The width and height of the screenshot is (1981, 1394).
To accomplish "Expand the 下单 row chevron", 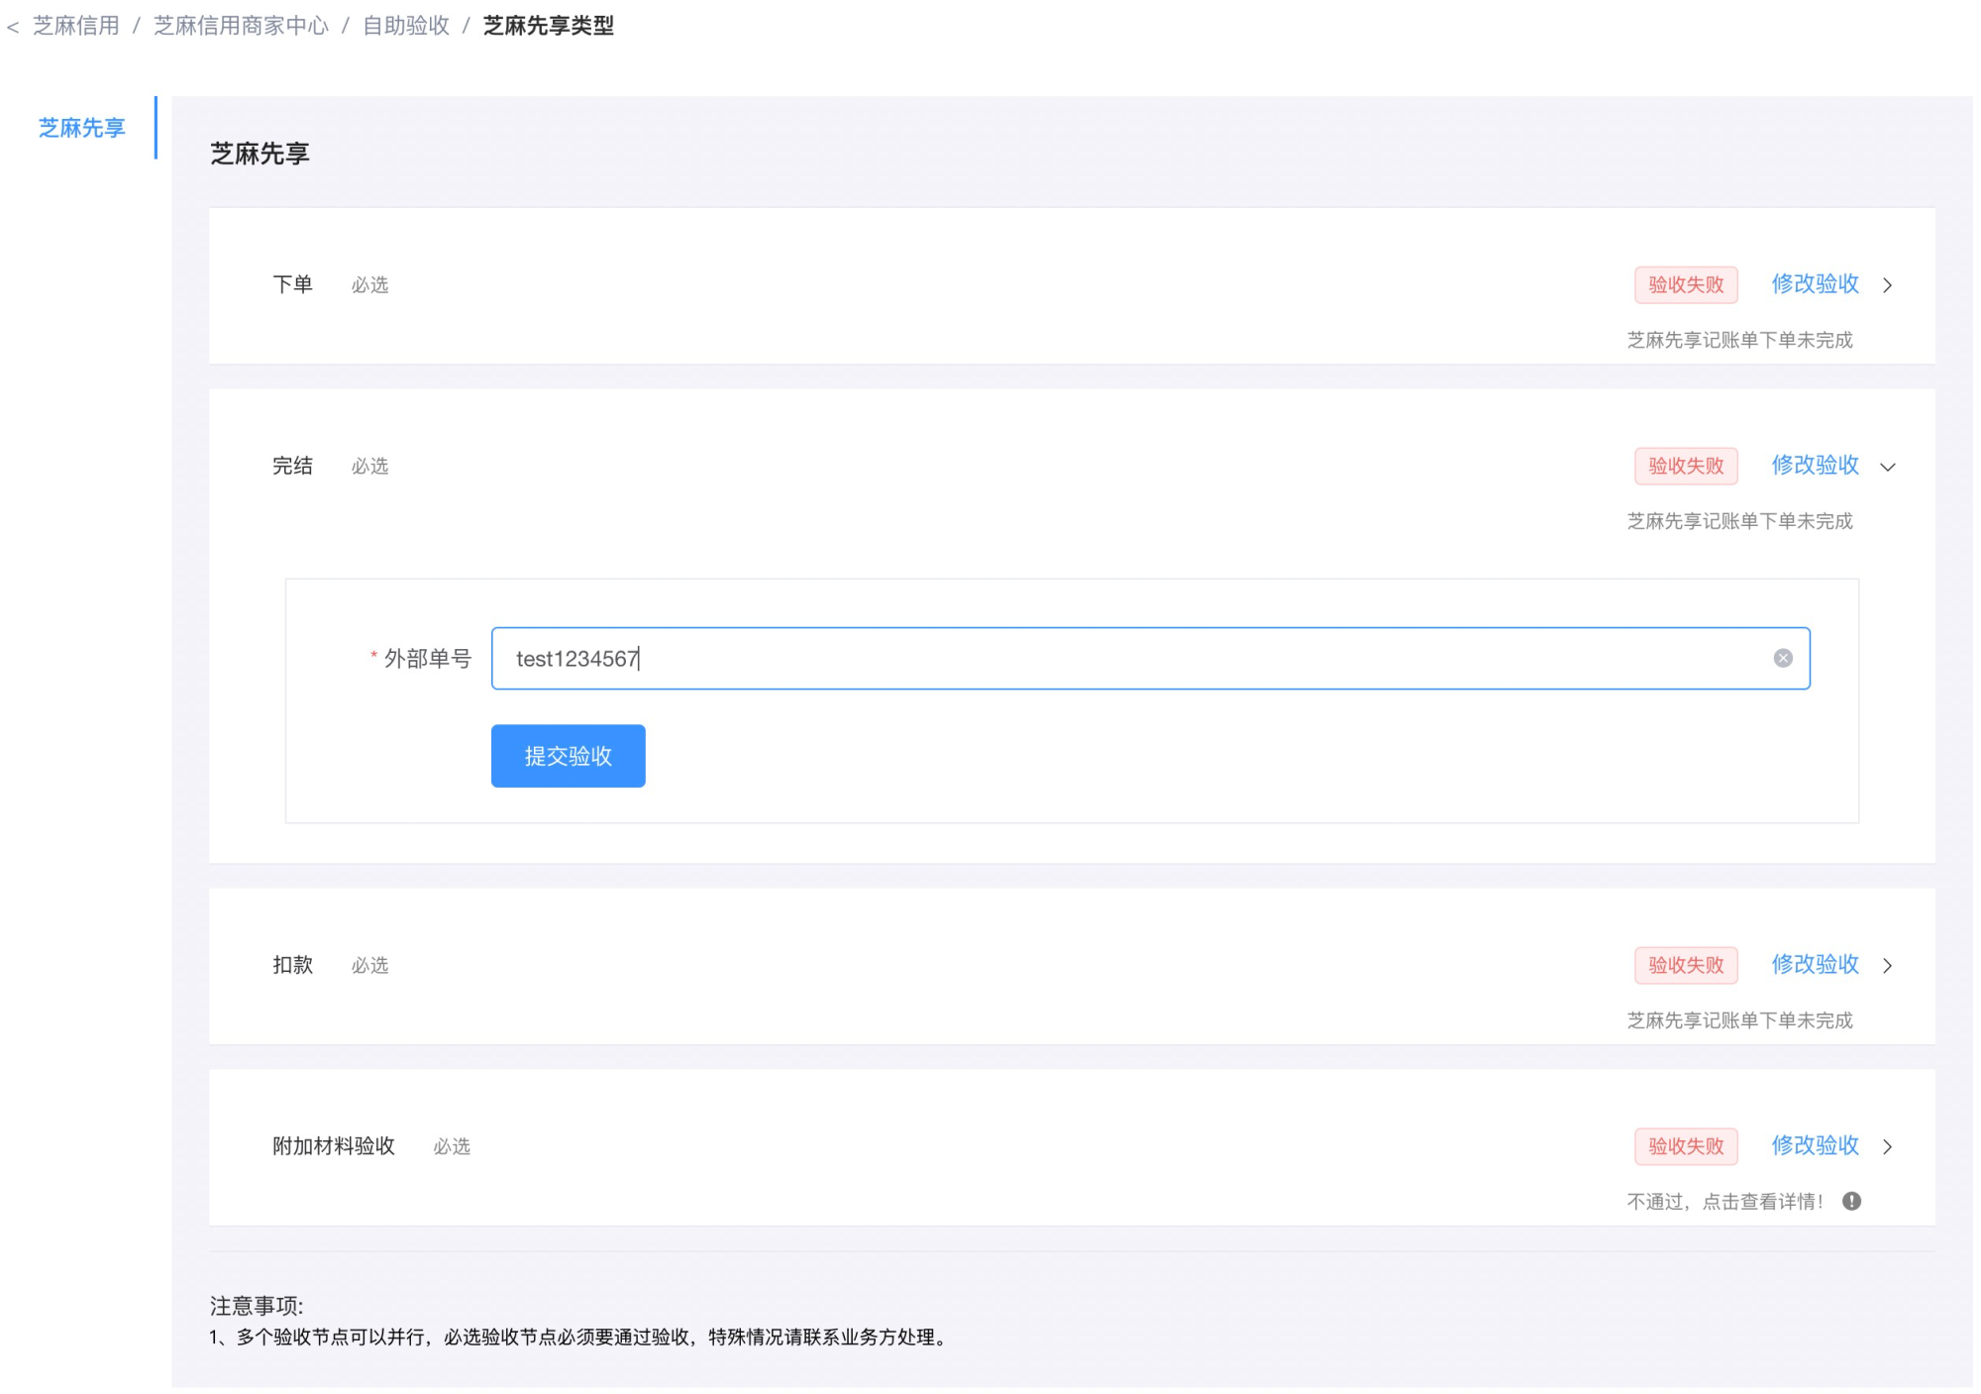I will [1888, 285].
